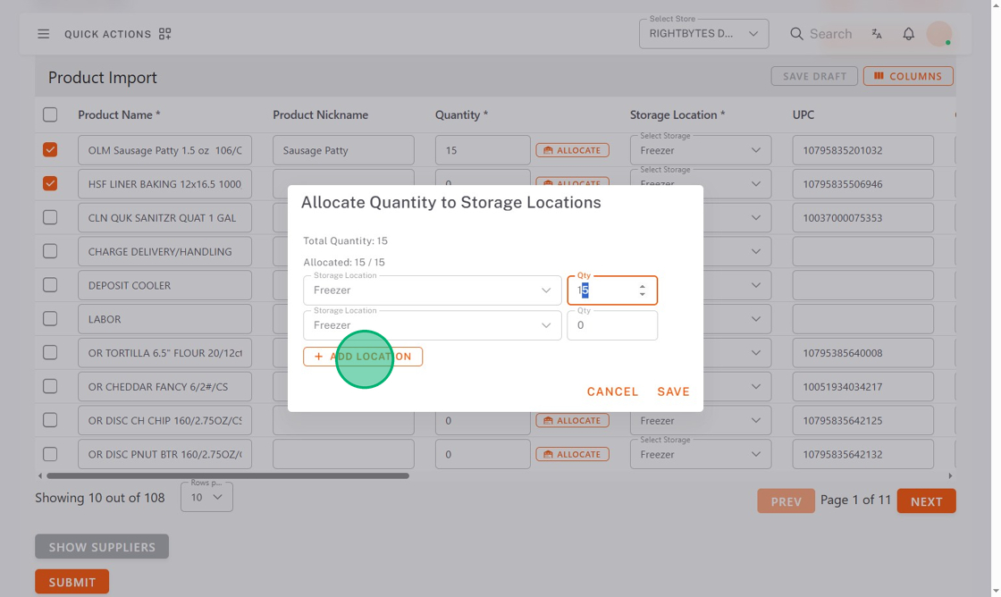Check the DEPOSIT COOLER row checkbox
This screenshot has width=1001, height=597.
(50, 285)
